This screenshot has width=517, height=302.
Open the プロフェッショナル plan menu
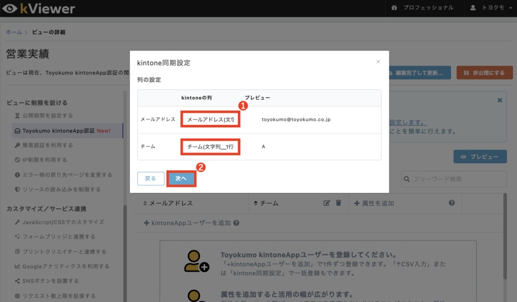[422, 7]
